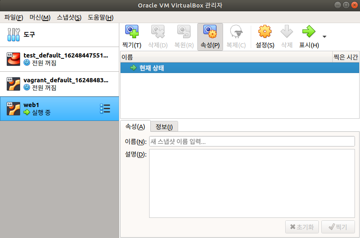Switch to the 속성(A) tab
This screenshot has height=238, width=360.
click(x=135, y=126)
